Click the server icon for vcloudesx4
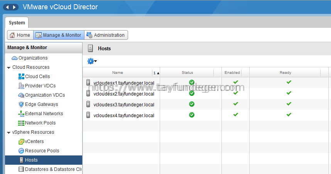Viewport: 331px width, 174px height. point(88,115)
